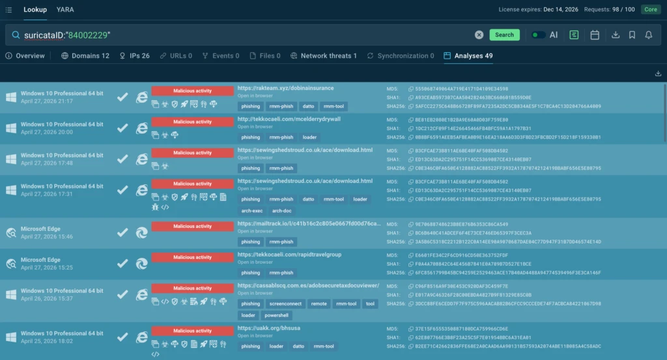Open the calendar date filter icon
667x360 pixels.
595,35
